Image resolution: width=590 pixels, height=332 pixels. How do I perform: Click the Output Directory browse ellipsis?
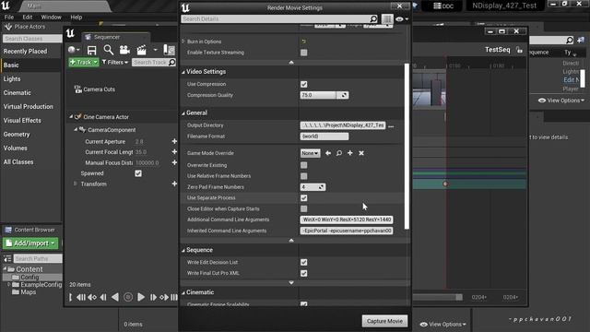click(391, 126)
